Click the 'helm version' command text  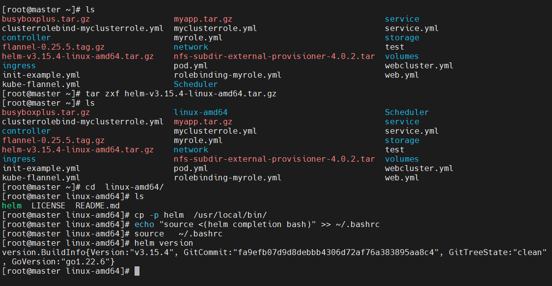pyautogui.click(x=164, y=243)
